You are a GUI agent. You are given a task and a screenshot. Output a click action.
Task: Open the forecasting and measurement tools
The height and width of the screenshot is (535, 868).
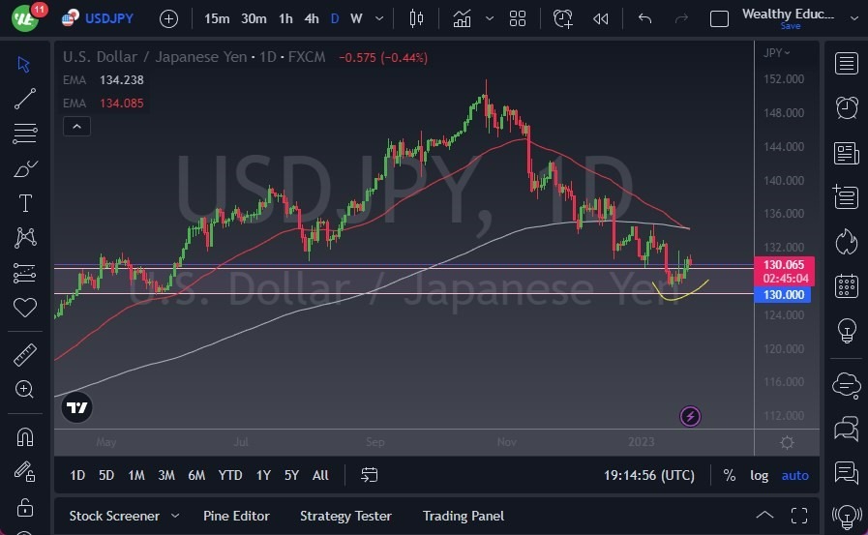[25, 274]
